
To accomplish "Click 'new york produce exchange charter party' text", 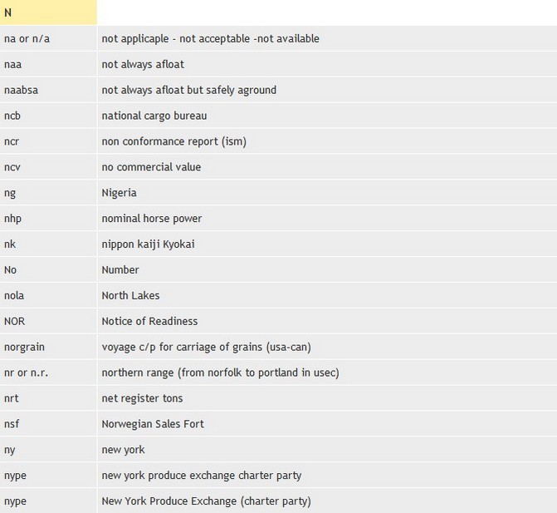I will (x=202, y=476).
